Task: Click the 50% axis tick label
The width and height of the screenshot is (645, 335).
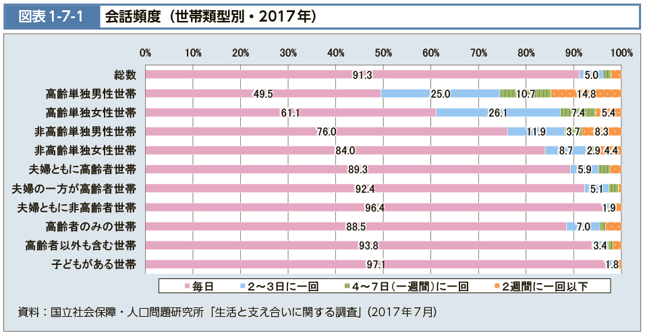Action: coord(383,53)
